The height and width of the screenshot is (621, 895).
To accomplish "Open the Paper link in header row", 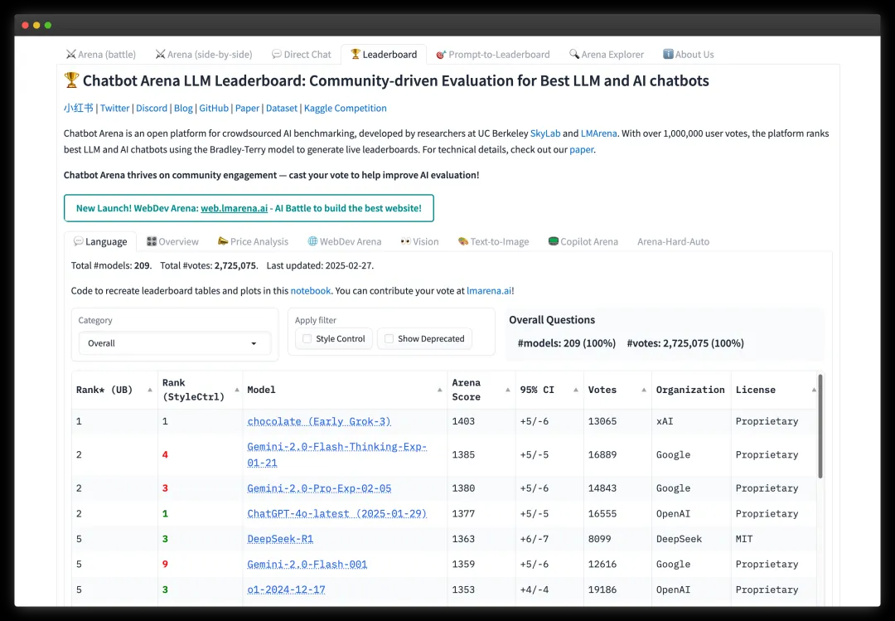I will tap(247, 108).
